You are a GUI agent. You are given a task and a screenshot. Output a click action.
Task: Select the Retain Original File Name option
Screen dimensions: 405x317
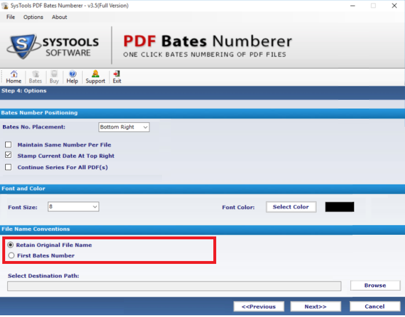click(11, 245)
